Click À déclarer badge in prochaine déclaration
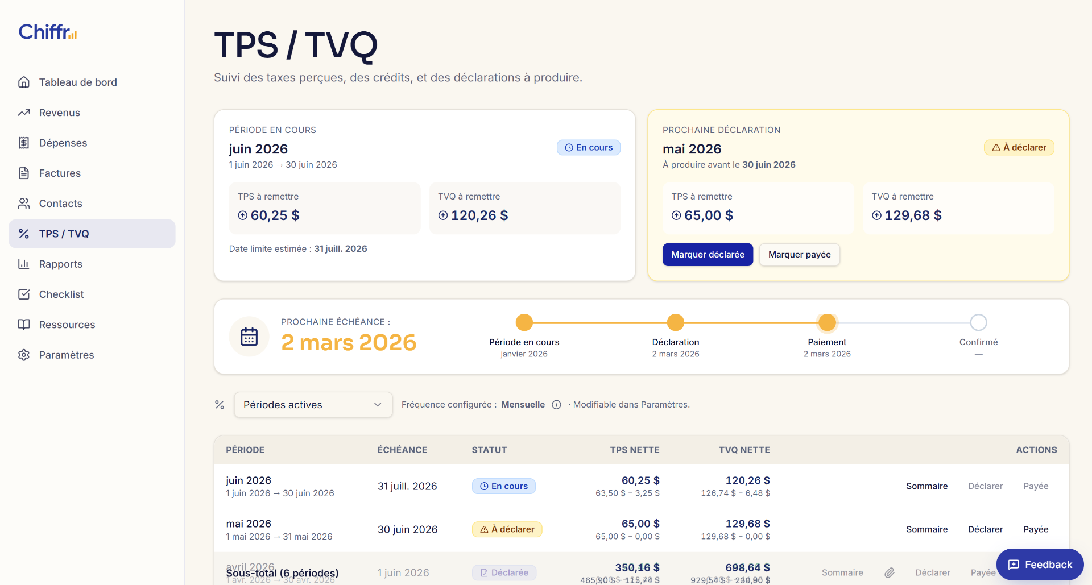This screenshot has width=1092, height=585. pyautogui.click(x=1019, y=147)
